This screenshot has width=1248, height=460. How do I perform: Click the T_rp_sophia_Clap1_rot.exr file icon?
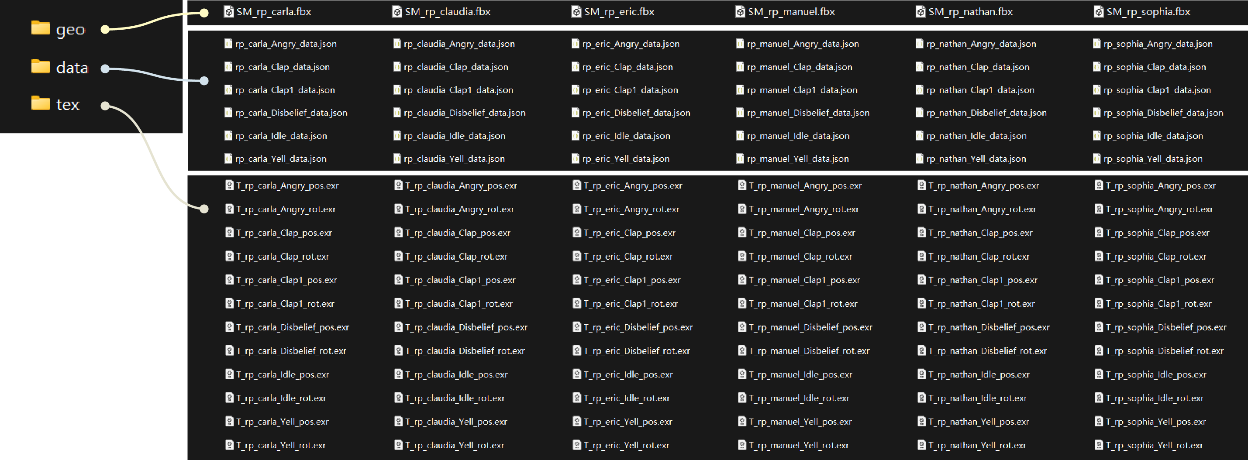pos(1099,303)
